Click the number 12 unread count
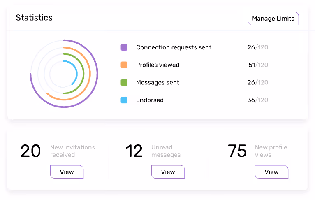 [x=134, y=151]
